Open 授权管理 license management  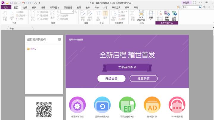(x=167, y=16)
